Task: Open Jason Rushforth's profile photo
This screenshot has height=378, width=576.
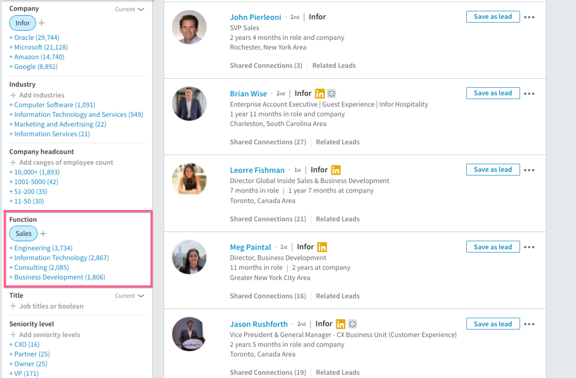Action: (x=189, y=334)
